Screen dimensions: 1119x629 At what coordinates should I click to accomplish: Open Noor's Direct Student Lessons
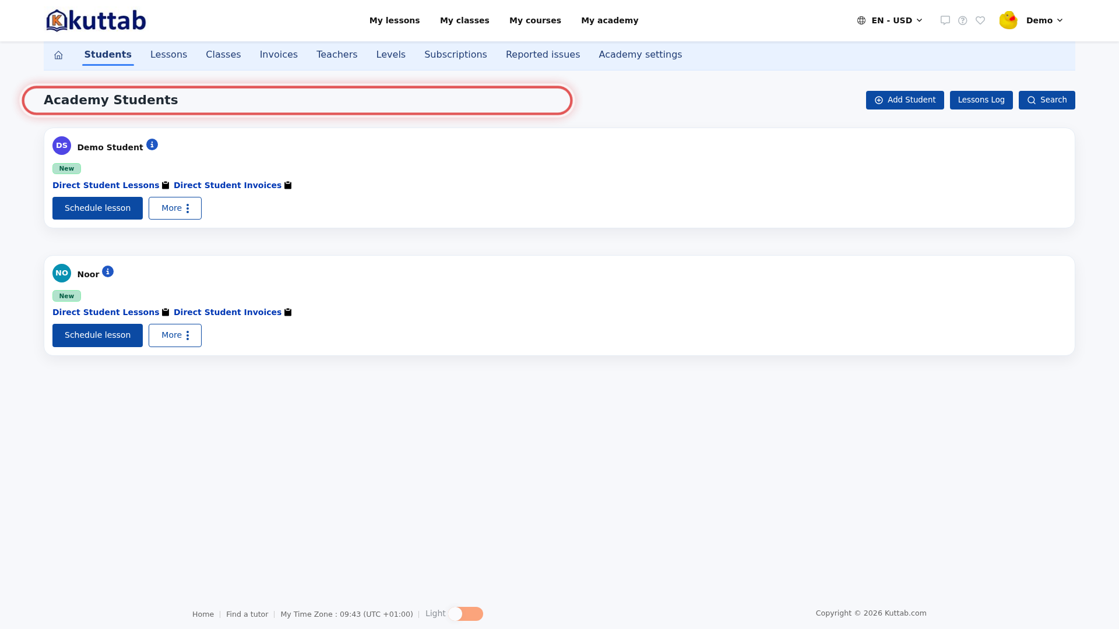pos(105,312)
